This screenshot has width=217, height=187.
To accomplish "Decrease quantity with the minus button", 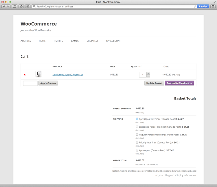I will tap(148, 76).
